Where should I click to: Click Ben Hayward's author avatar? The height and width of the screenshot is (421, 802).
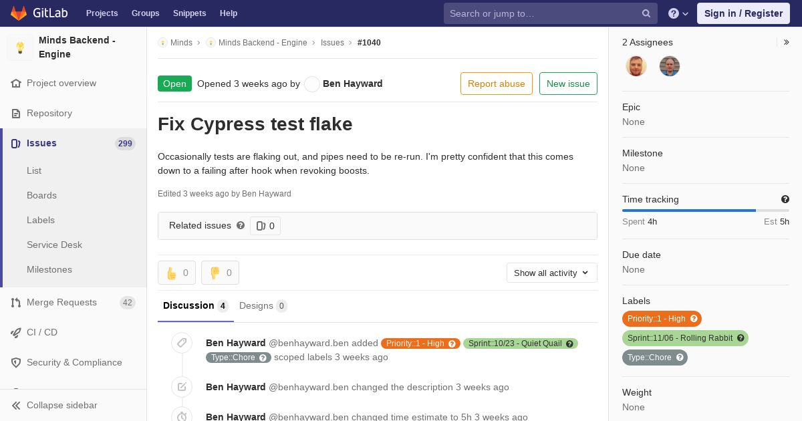311,84
